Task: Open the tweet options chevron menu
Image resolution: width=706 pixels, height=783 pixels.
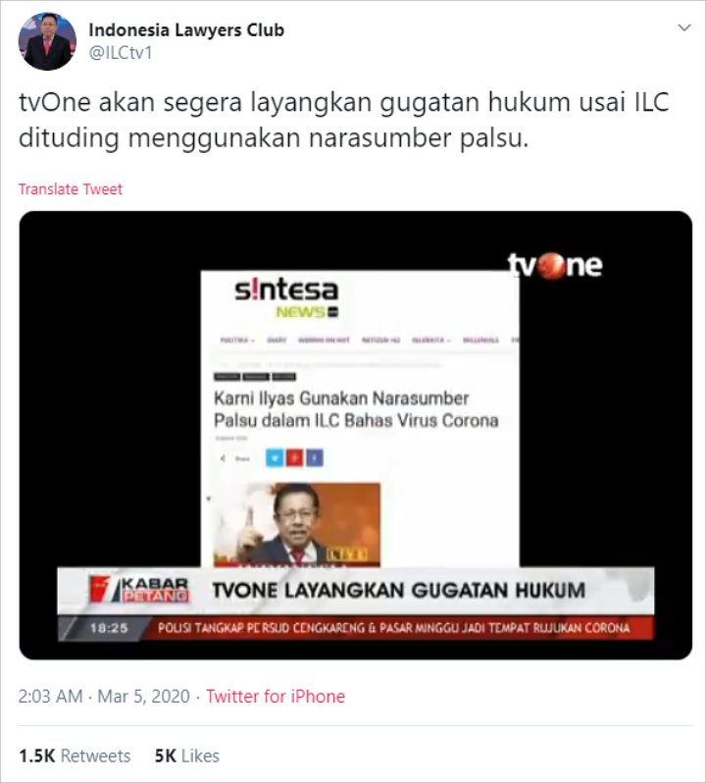Action: 684,27
